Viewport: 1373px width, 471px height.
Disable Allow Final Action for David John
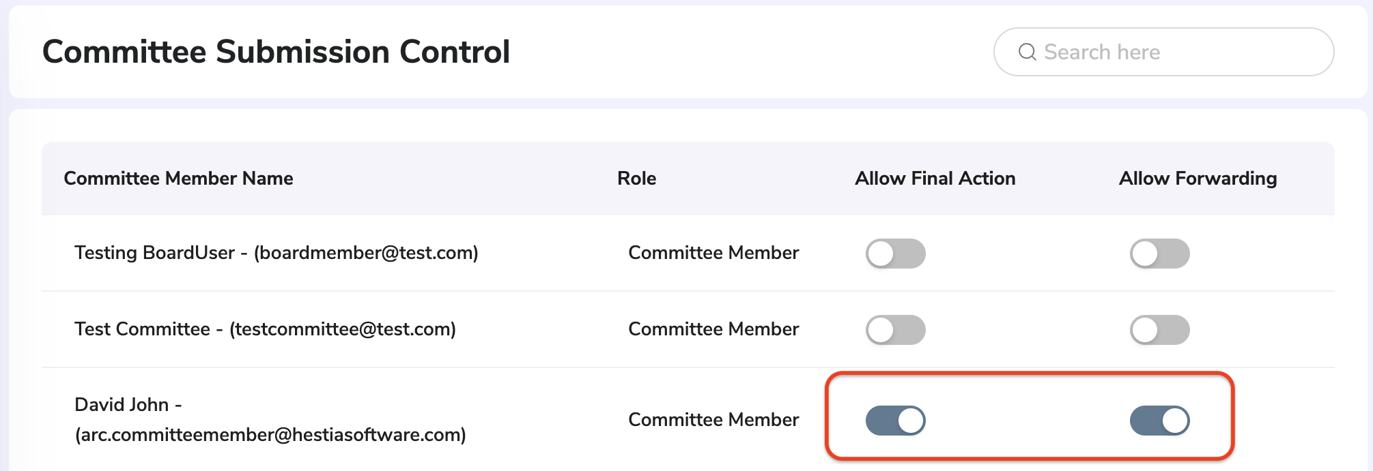[895, 421]
